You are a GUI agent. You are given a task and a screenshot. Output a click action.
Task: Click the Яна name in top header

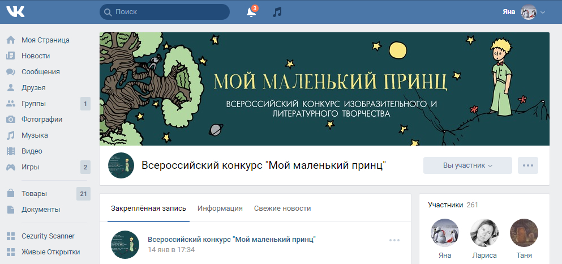click(x=509, y=12)
